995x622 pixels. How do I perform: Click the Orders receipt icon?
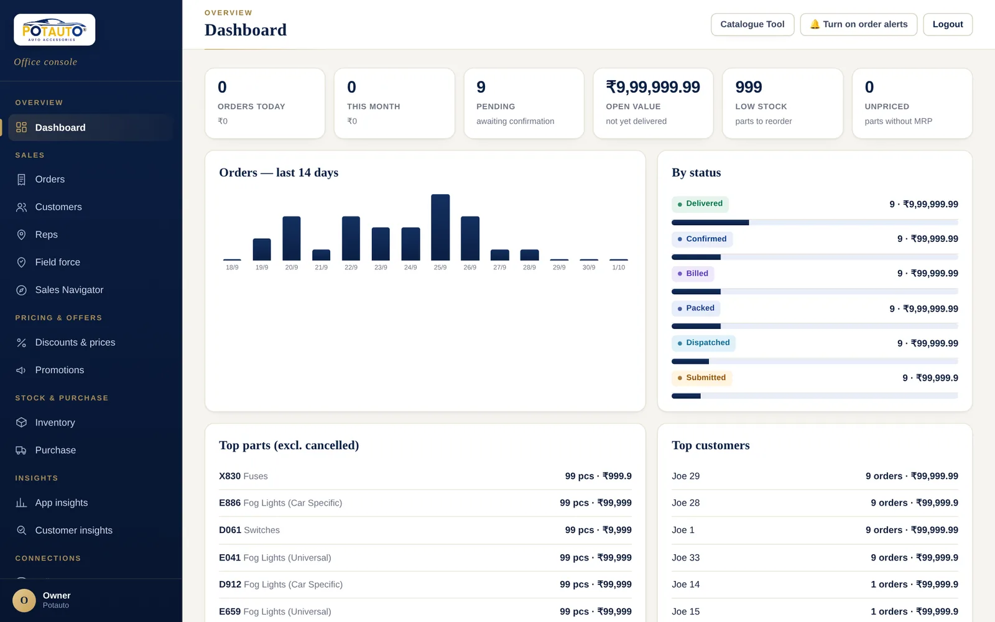21,180
